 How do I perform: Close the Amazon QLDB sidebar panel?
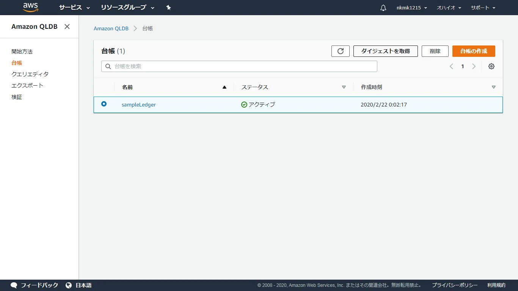click(67, 27)
